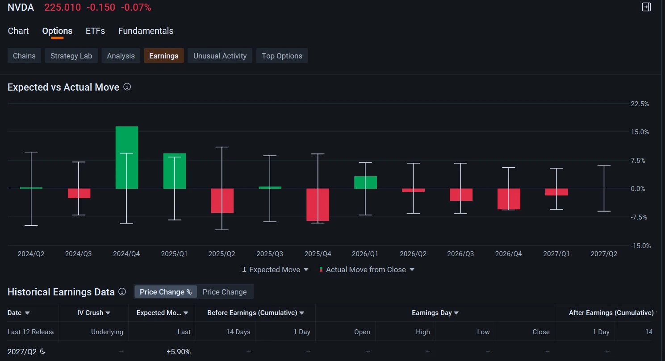Viewport: 665px width, 361px height.
Task: Click the Underlying subheader under IV Crush
Action: click(107, 332)
